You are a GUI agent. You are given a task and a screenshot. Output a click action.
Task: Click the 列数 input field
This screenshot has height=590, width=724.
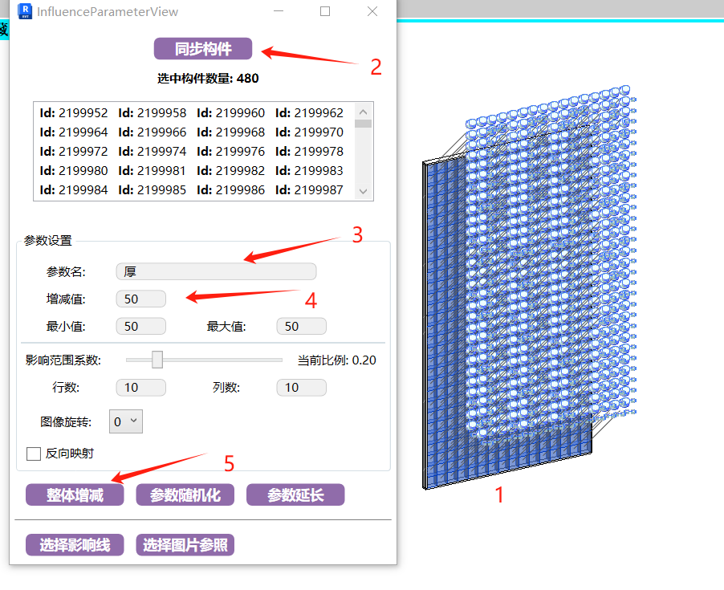(x=301, y=388)
